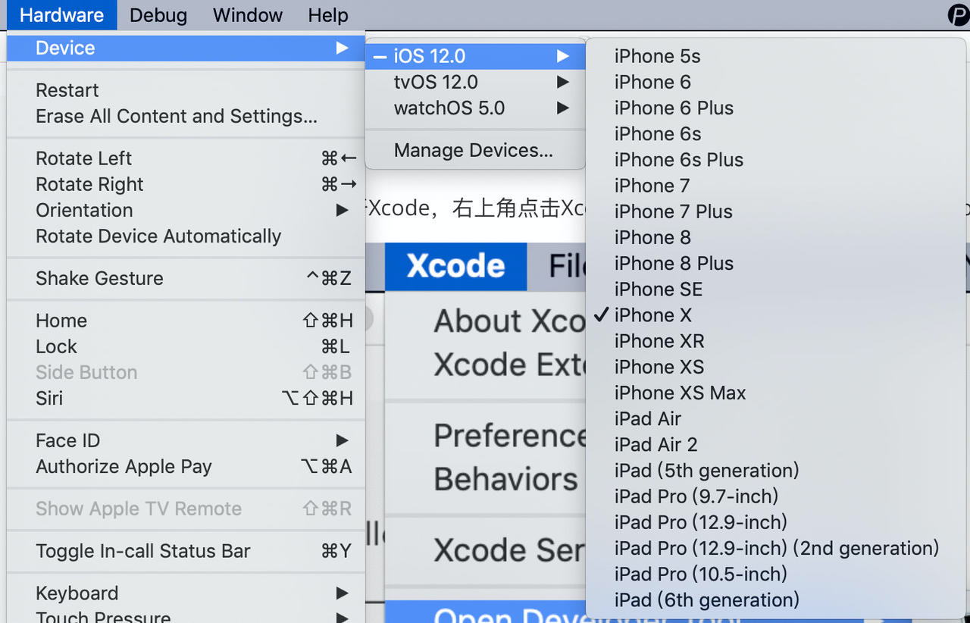Expand the Keyboard submenu

[x=186, y=593]
